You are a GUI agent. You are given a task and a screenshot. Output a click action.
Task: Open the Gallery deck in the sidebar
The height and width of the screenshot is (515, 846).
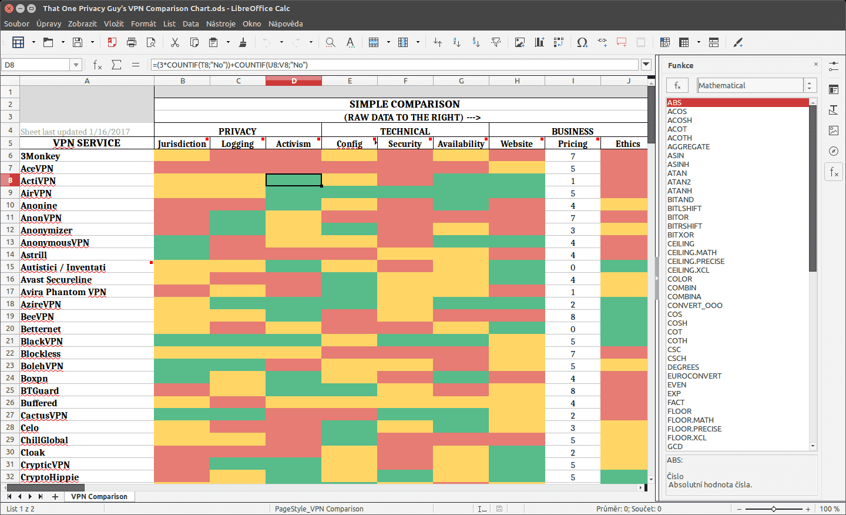tap(834, 131)
